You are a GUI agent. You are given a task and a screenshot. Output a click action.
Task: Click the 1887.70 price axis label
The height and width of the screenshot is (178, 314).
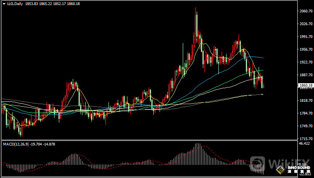coord(306,75)
